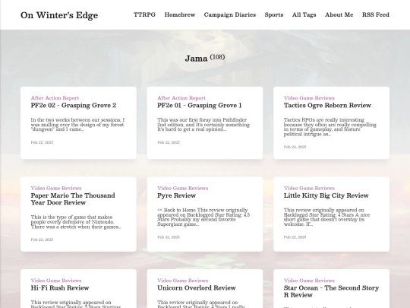Click excerpt mentioning "A nice short game"
Image resolution: width=410 pixels, height=308 pixels.
tap(326, 217)
